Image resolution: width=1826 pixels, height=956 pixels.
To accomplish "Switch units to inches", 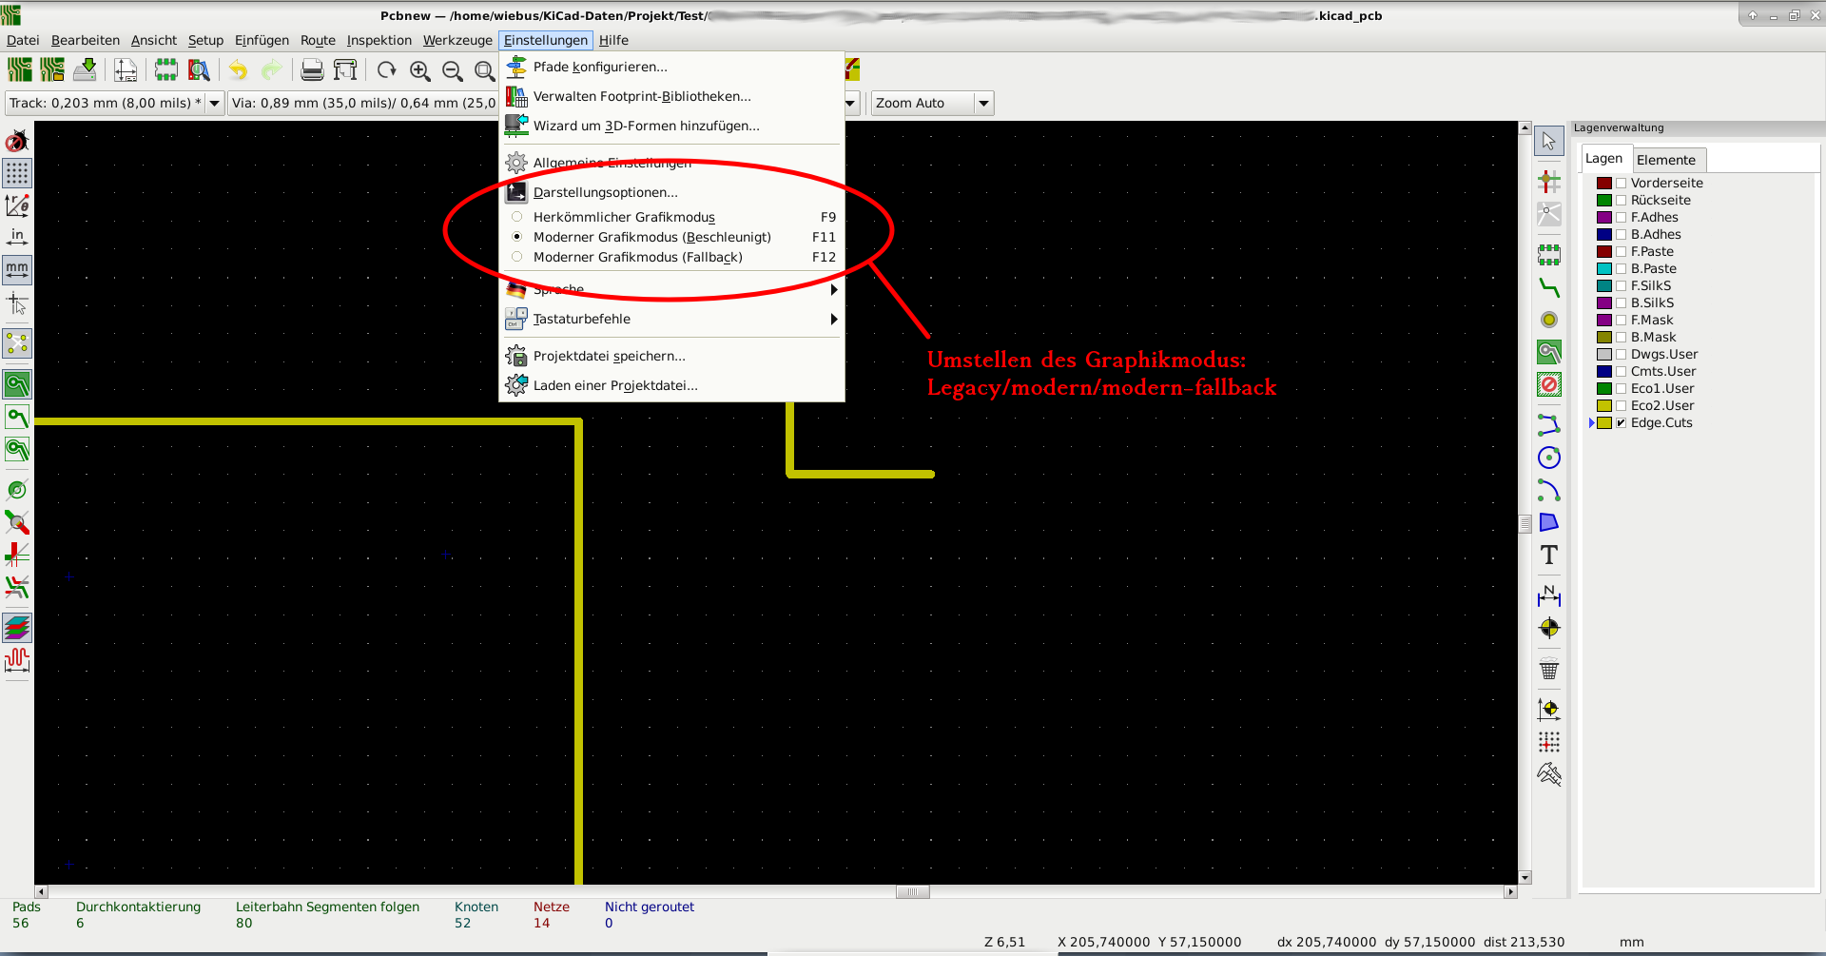I will pyautogui.click(x=17, y=237).
